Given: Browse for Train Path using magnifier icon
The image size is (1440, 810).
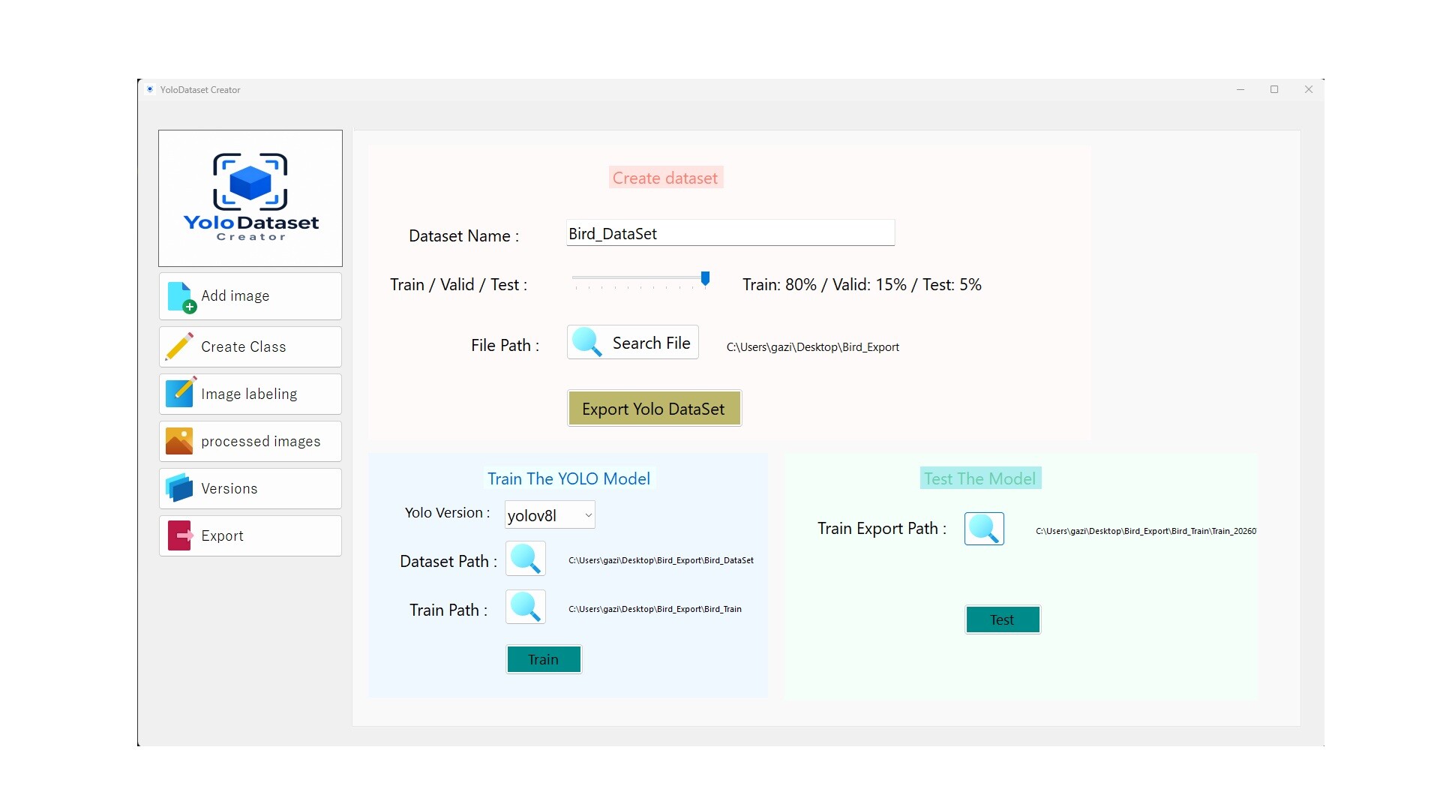Looking at the screenshot, I should coord(525,607).
